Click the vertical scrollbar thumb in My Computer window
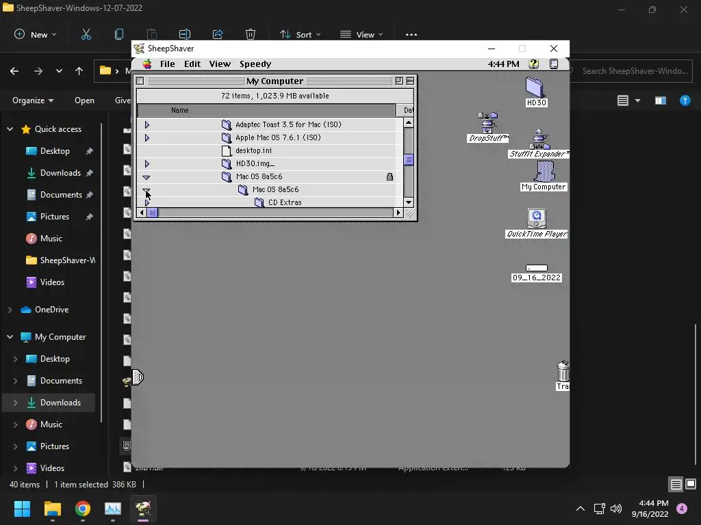 [x=408, y=159]
